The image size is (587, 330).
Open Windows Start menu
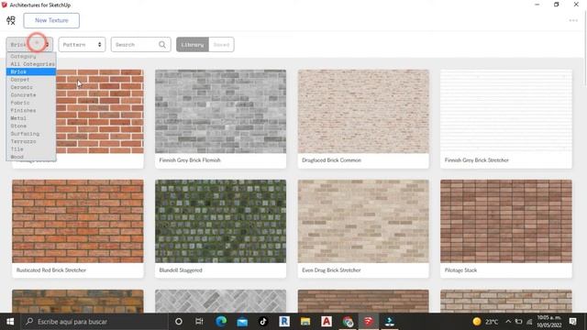pos(10,322)
